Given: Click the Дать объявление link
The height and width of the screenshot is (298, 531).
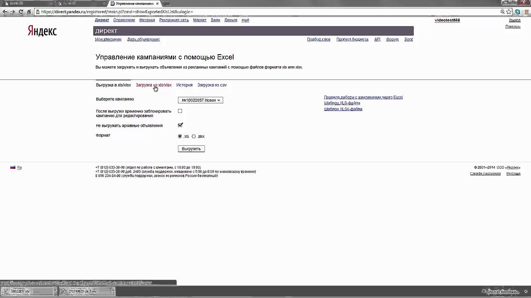Looking at the screenshot, I should [x=144, y=39].
